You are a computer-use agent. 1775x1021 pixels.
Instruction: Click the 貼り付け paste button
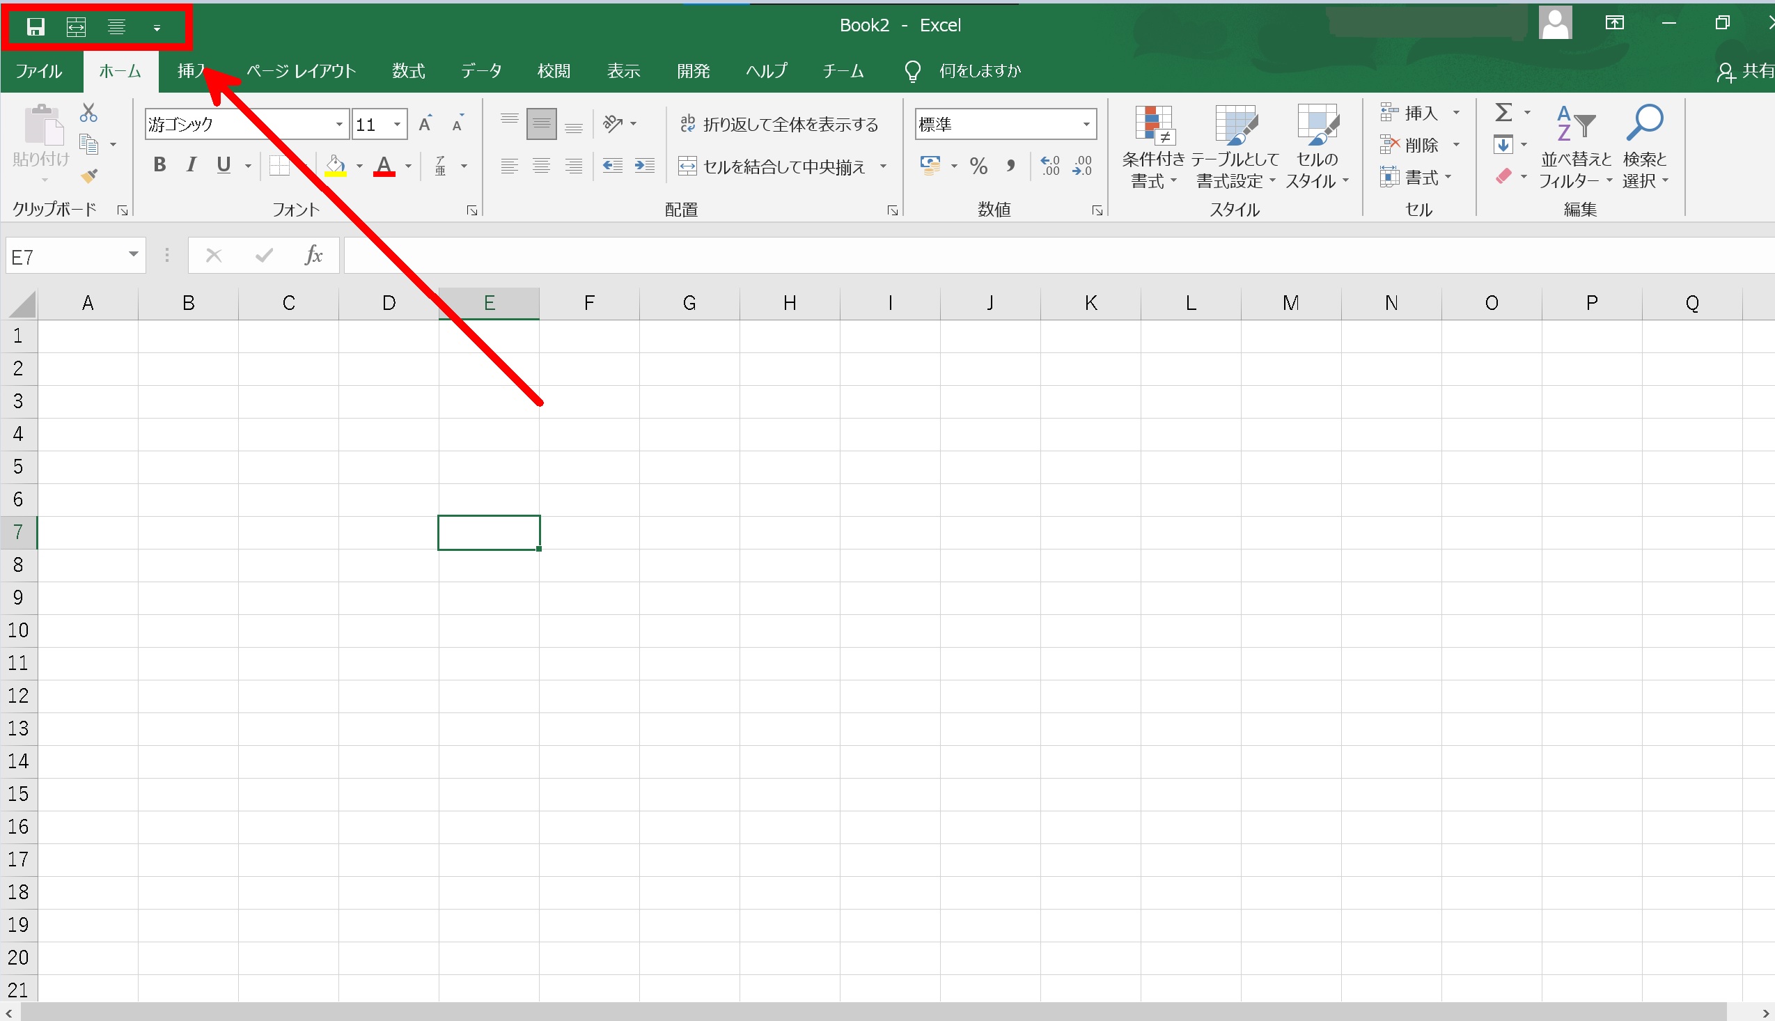[x=41, y=143]
